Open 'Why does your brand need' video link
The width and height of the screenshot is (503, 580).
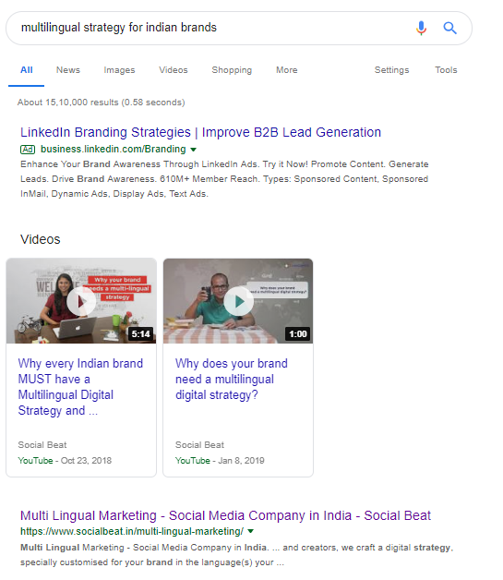[x=232, y=380]
